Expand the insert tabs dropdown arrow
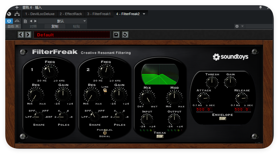 click(144, 14)
